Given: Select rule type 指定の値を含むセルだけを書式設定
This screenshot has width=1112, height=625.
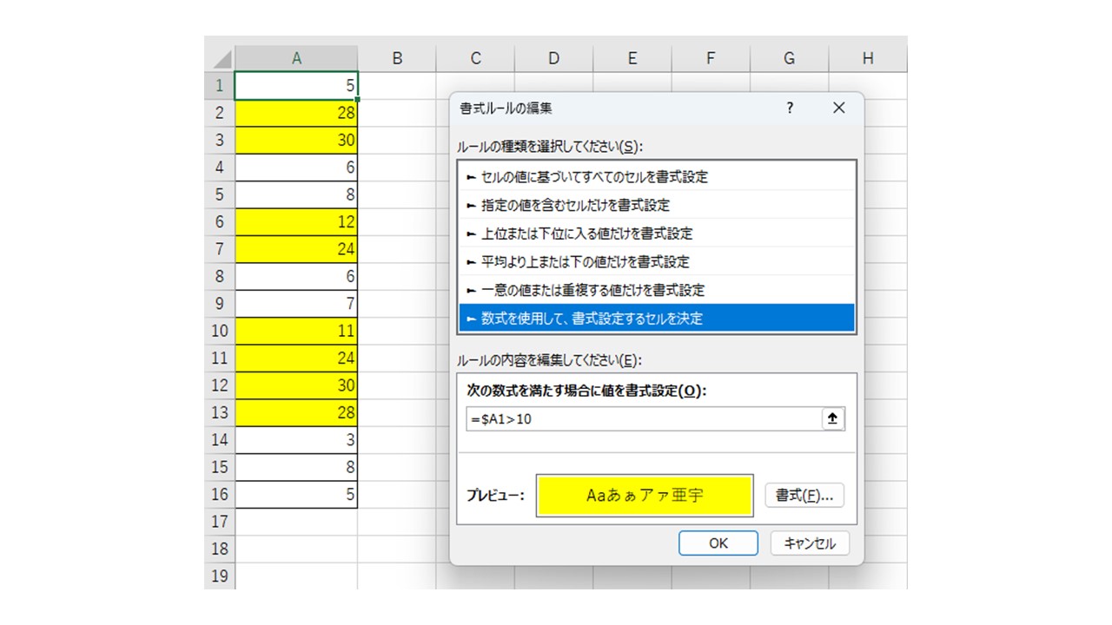Looking at the screenshot, I should tap(575, 206).
